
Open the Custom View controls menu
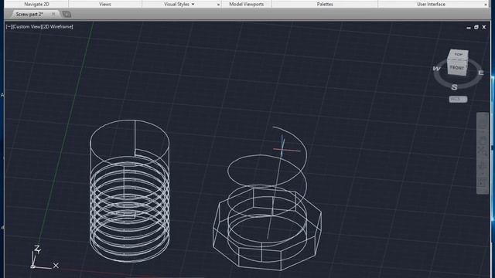pos(27,27)
